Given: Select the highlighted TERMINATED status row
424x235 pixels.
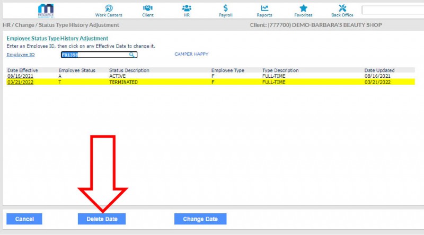Looking at the screenshot, I should [x=123, y=82].
